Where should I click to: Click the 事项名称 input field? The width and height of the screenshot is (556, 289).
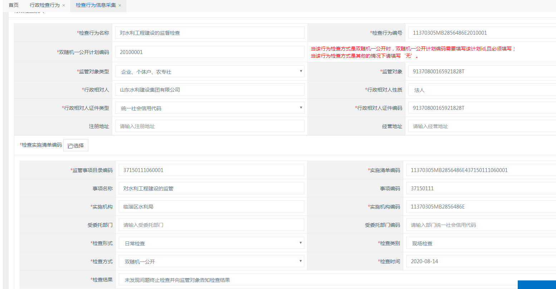coord(211,188)
